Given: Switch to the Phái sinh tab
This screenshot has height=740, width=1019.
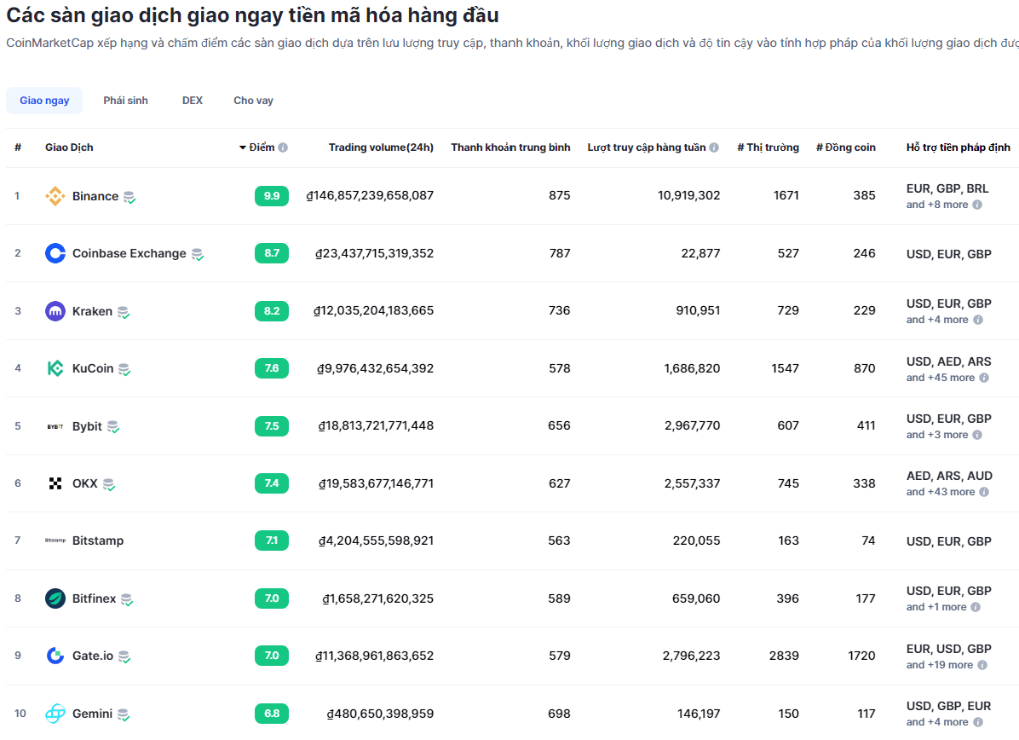Looking at the screenshot, I should [x=125, y=101].
